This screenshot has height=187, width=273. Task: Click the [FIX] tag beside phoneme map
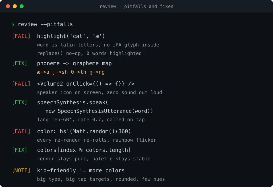click(20, 63)
